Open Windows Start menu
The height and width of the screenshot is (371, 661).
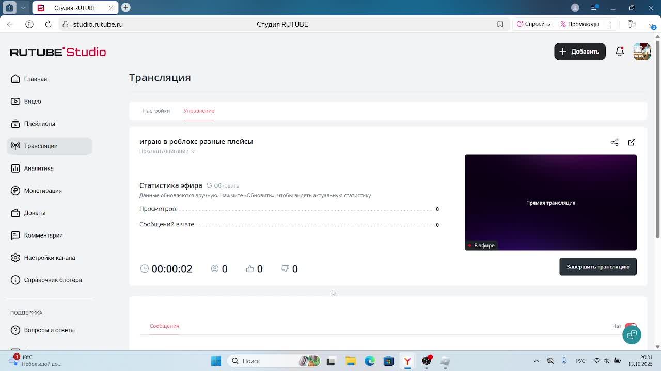click(216, 361)
